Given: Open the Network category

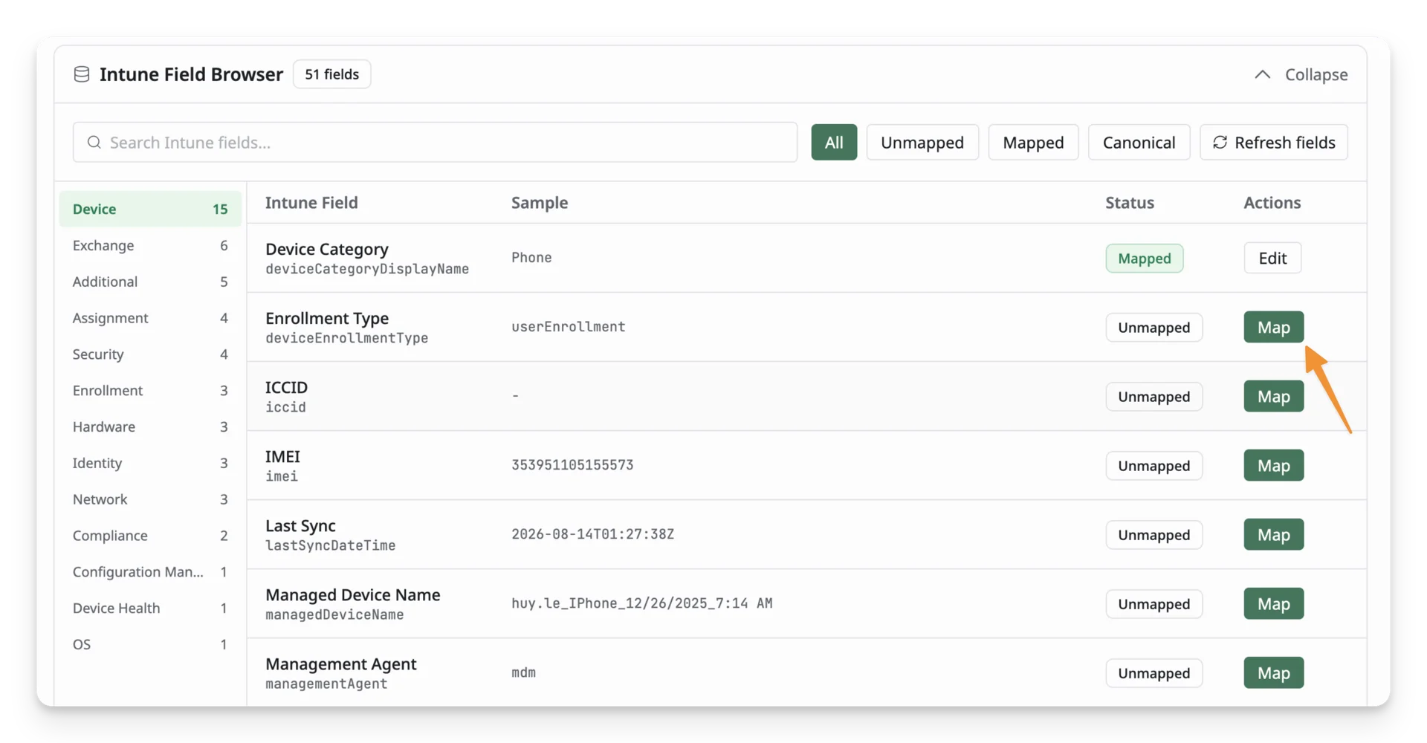Looking at the screenshot, I should (x=150, y=499).
